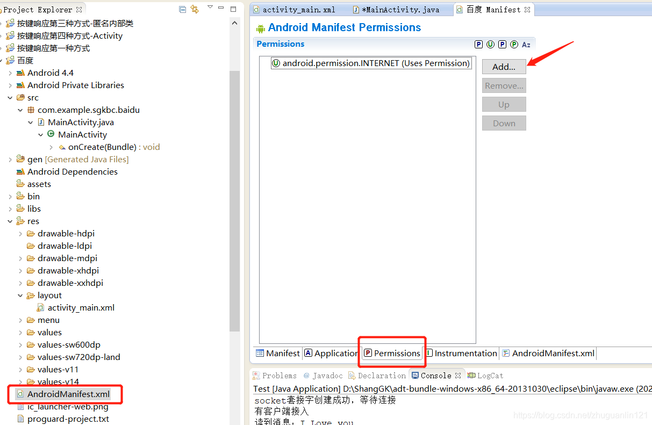Click proguard-project.txt file icon
Image resolution: width=652 pixels, height=425 pixels.
coord(20,419)
